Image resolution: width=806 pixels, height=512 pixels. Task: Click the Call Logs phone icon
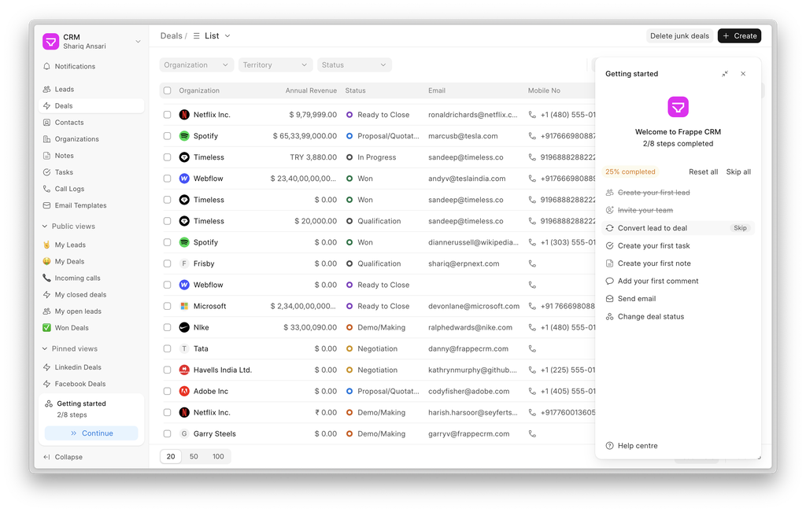click(x=47, y=189)
